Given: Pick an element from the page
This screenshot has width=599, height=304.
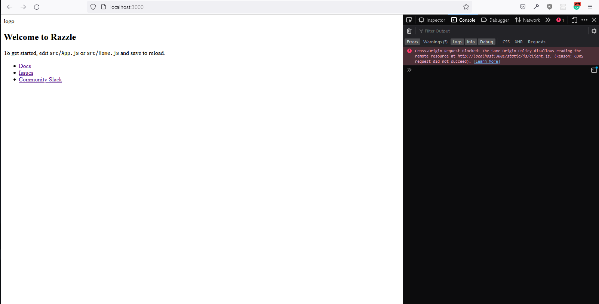Looking at the screenshot, I should [409, 20].
